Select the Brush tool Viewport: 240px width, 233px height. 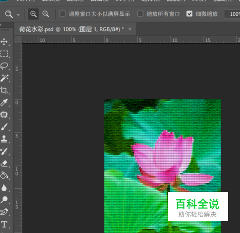point(4,127)
